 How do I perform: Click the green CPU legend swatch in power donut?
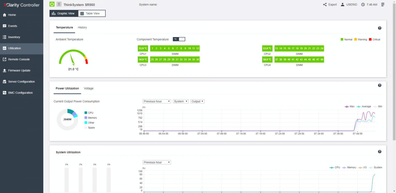[86, 113]
